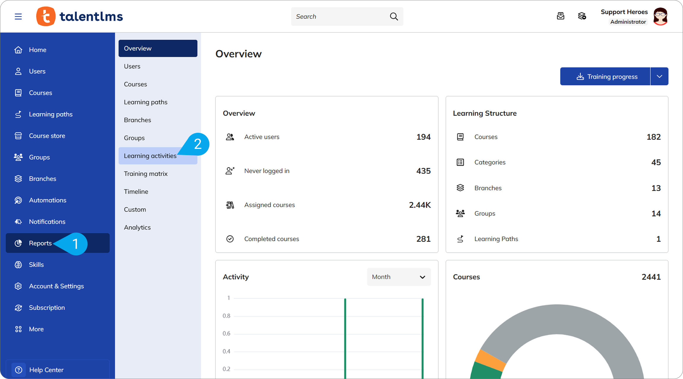683x379 pixels.
Task: Click the orange donut chart segment
Action: pos(490,359)
